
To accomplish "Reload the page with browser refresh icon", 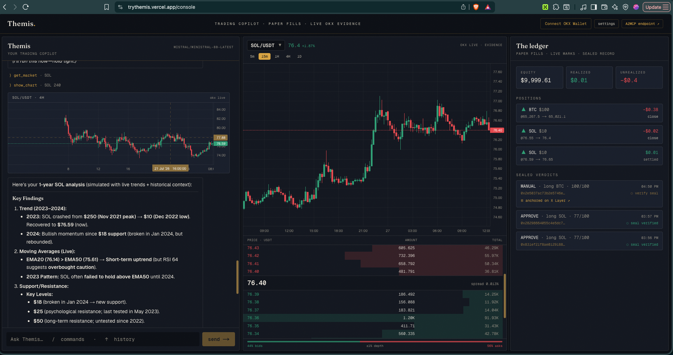I will pyautogui.click(x=26, y=7).
